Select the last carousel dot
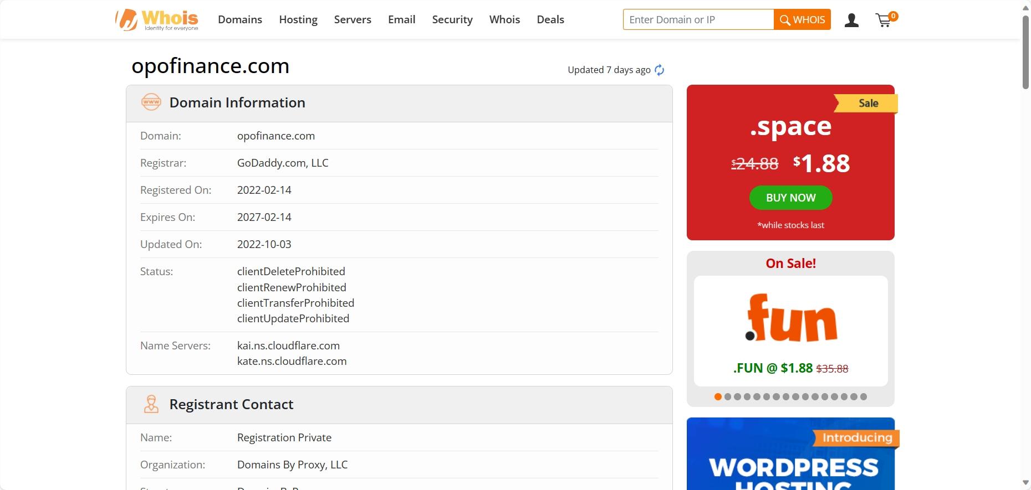This screenshot has height=490, width=1031. coord(863,396)
